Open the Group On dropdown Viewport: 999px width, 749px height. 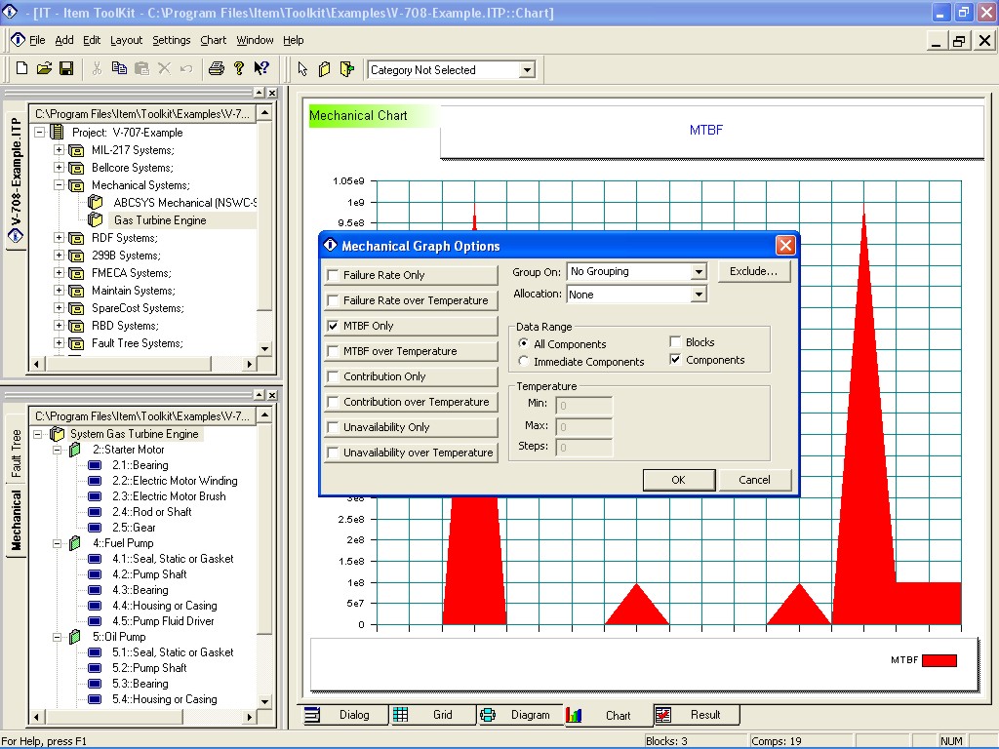[x=699, y=272]
